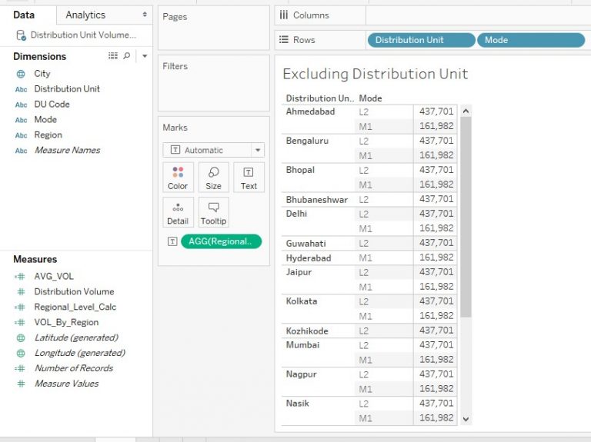Image resolution: width=591 pixels, height=442 pixels.
Task: Open the Dimensions pane dropdown arrow
Action: click(145, 56)
